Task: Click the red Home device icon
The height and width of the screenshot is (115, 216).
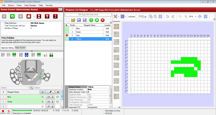Action: 29,17
